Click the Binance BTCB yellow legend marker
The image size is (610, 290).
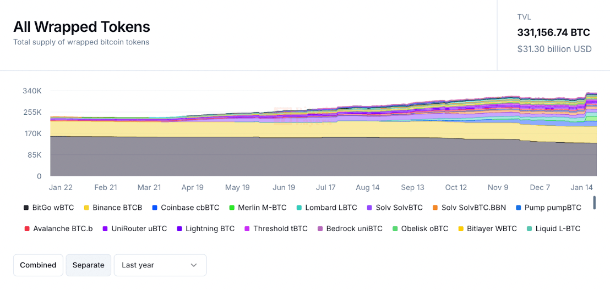click(x=86, y=208)
